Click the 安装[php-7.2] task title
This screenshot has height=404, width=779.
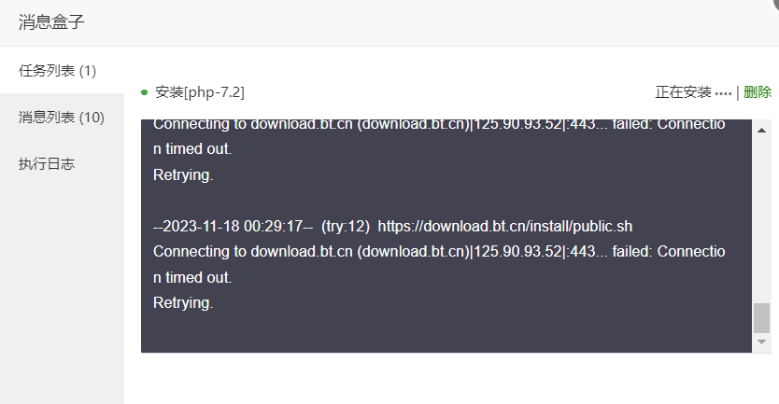point(200,91)
